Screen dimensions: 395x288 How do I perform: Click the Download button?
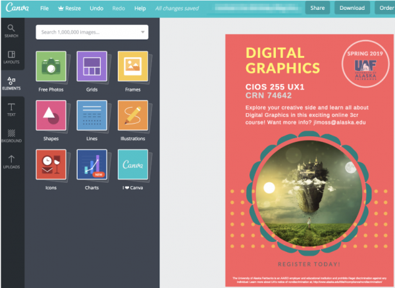pyautogui.click(x=352, y=9)
